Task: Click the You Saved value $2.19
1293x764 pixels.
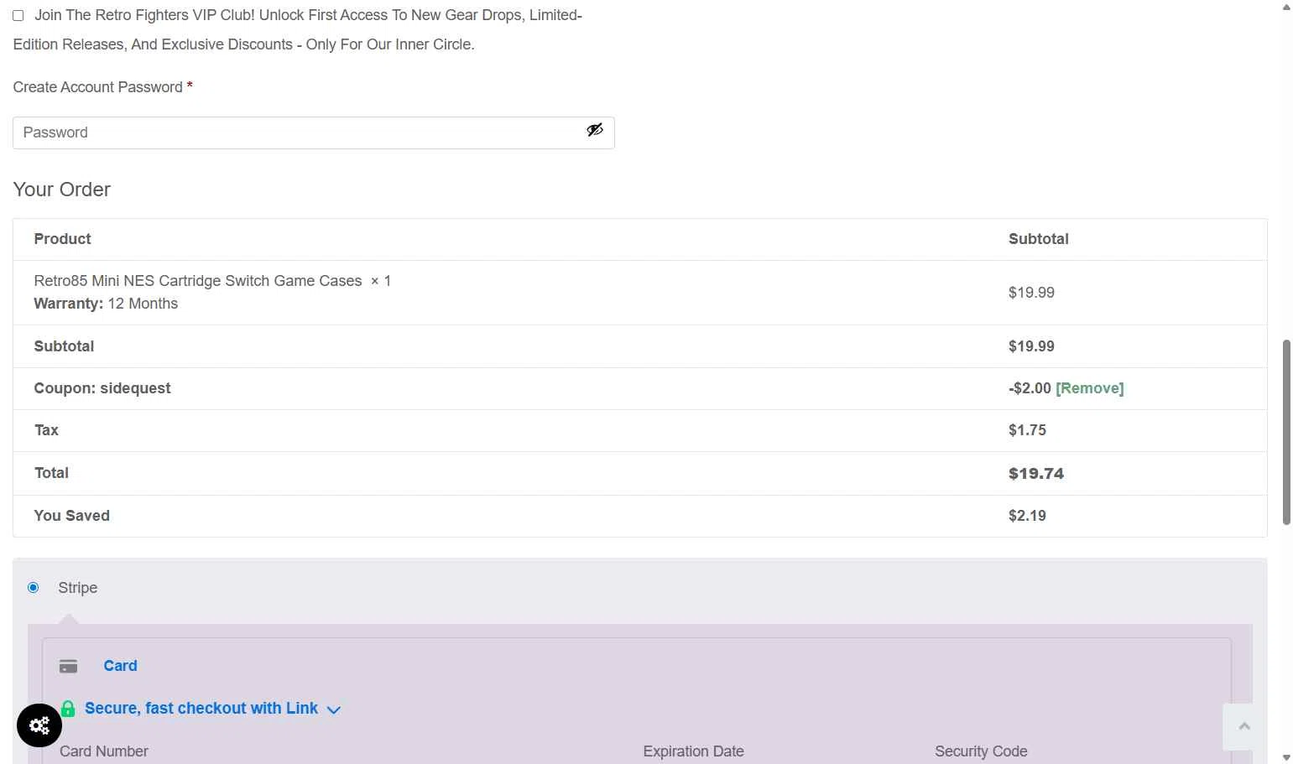Action: coord(1027,516)
